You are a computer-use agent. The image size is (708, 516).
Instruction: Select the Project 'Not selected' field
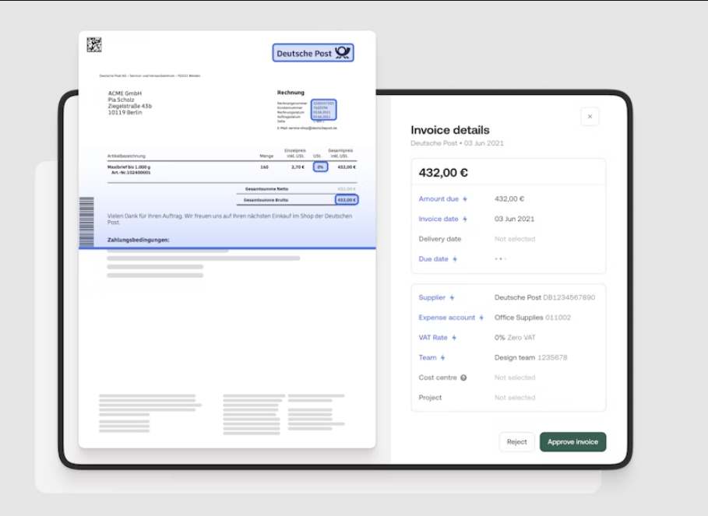(x=515, y=398)
